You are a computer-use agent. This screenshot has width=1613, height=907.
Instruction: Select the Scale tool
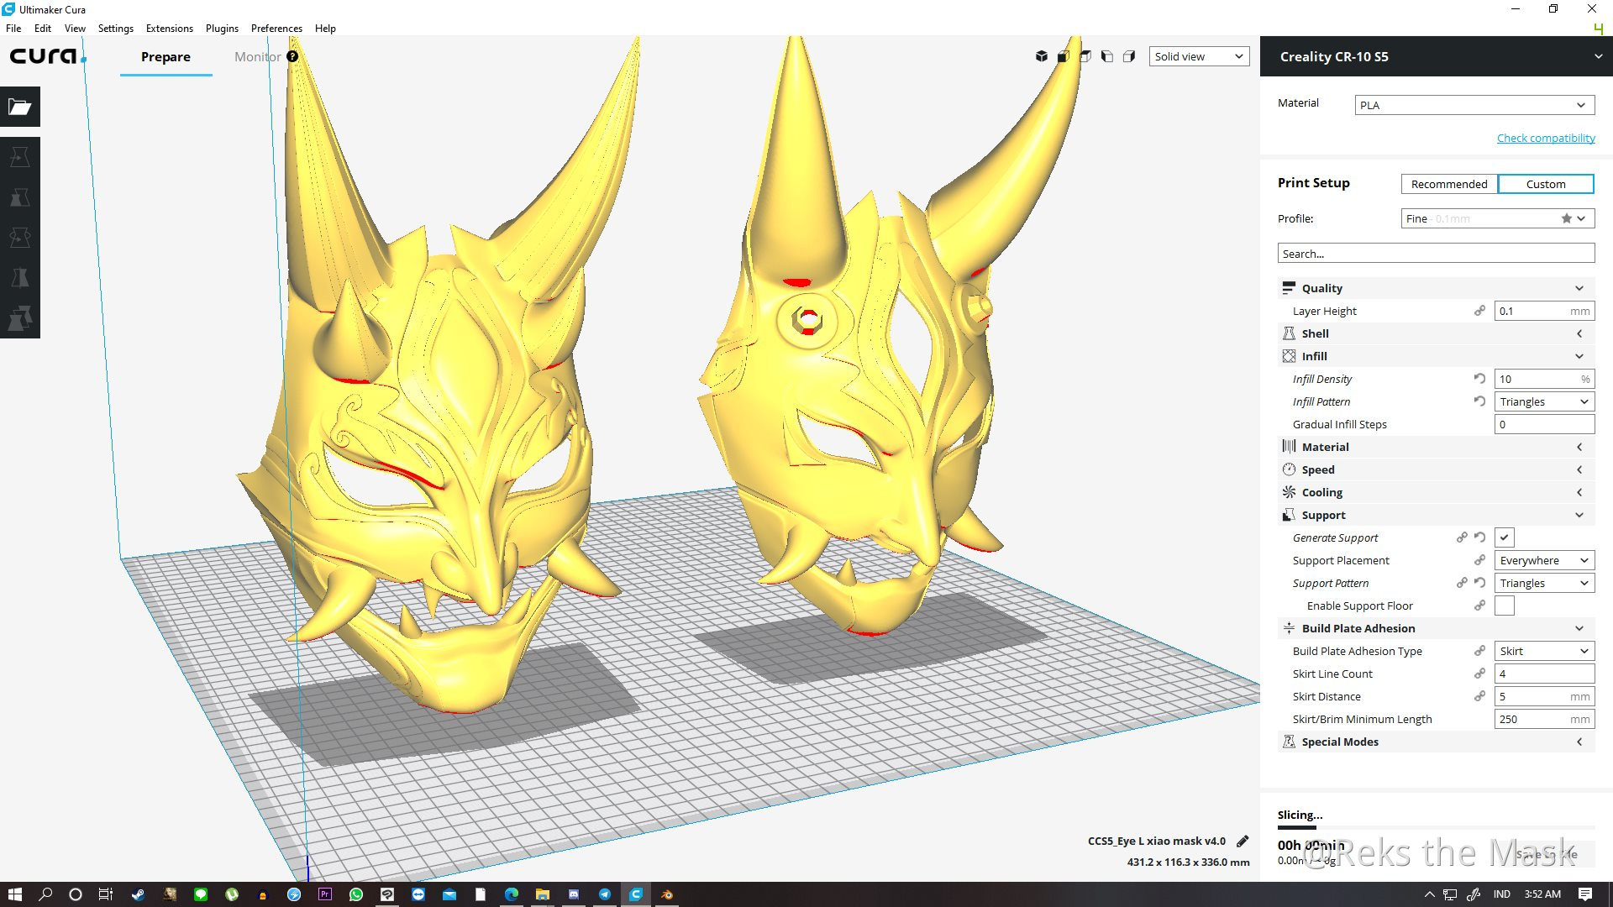(x=20, y=197)
